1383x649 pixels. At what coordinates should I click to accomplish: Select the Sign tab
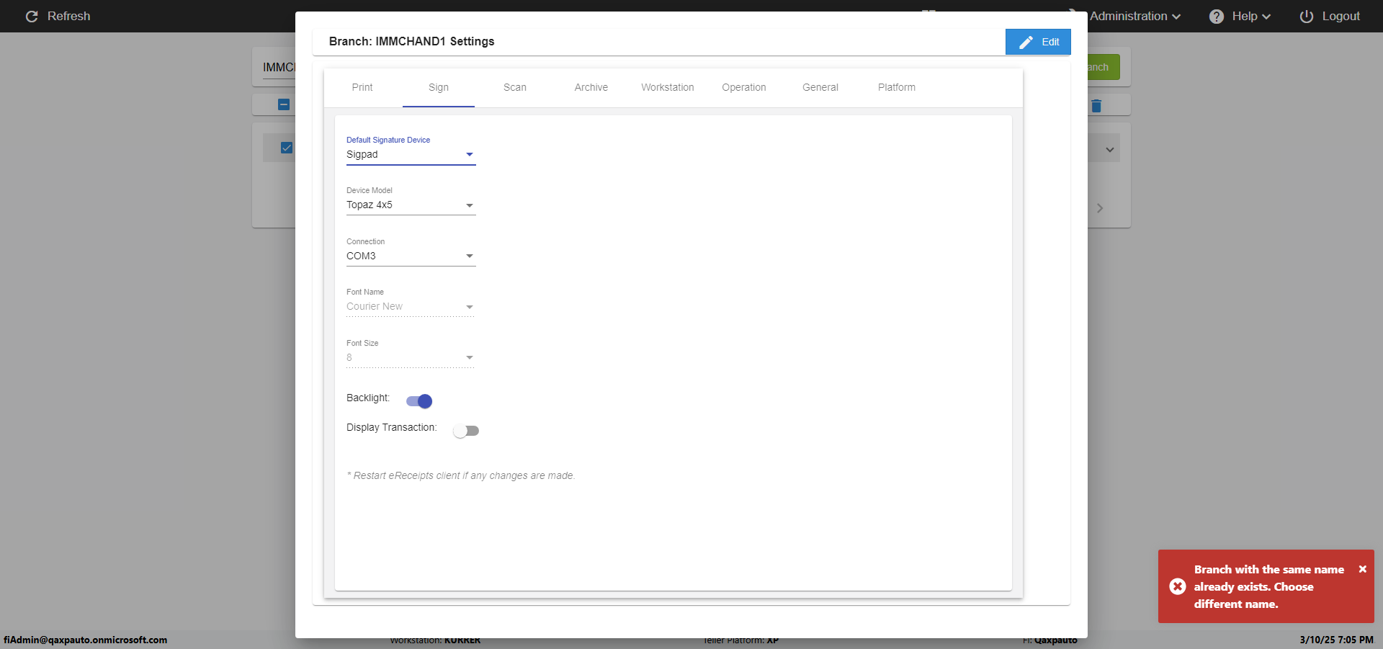[x=439, y=88]
